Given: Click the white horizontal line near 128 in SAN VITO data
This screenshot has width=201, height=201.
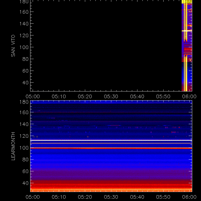Looking at the screenshot, I should tap(187, 31).
